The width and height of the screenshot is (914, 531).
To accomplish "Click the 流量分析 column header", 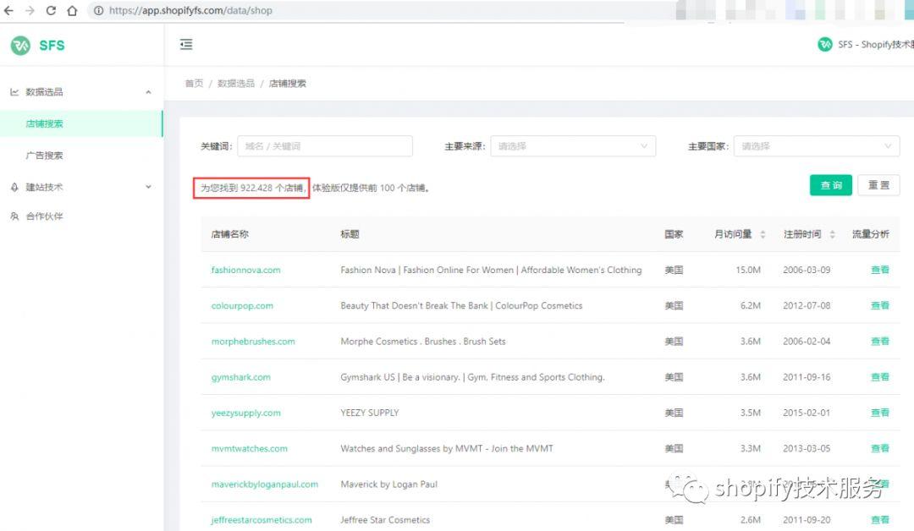I will (x=870, y=234).
